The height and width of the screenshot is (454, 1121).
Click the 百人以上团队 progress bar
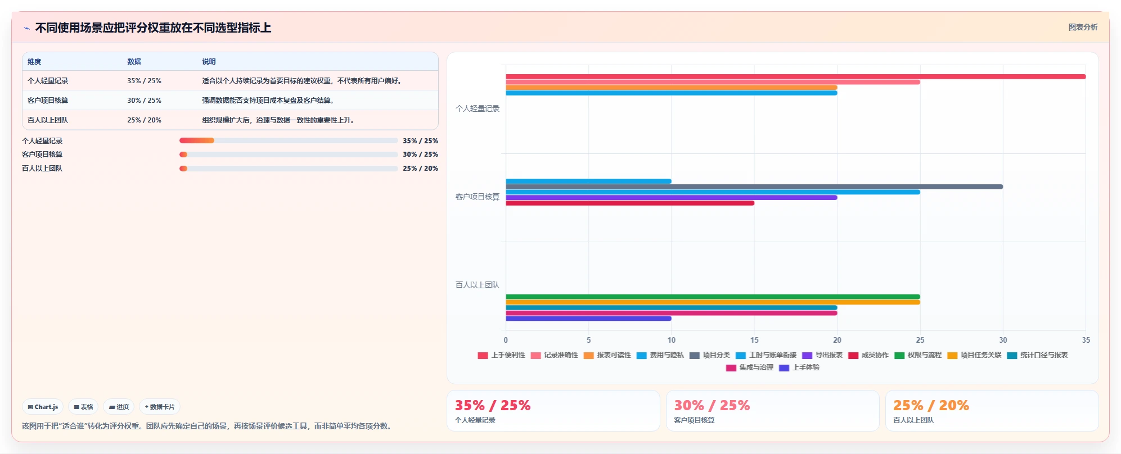[289, 169]
